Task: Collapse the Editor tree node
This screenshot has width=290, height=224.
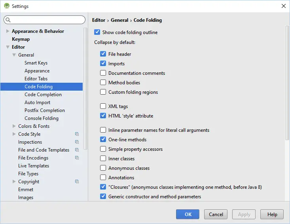Action: (x=8, y=47)
